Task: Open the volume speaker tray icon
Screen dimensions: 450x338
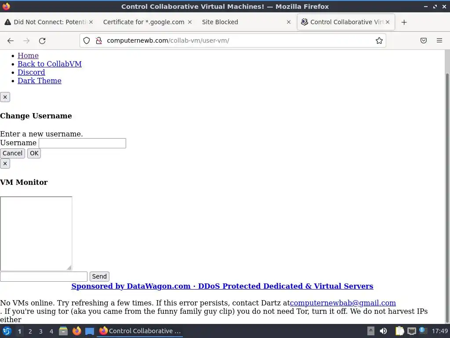Action: point(383,331)
